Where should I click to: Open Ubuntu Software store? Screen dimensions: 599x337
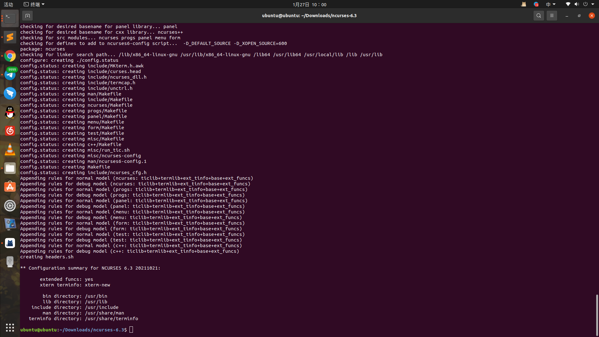click(10, 187)
